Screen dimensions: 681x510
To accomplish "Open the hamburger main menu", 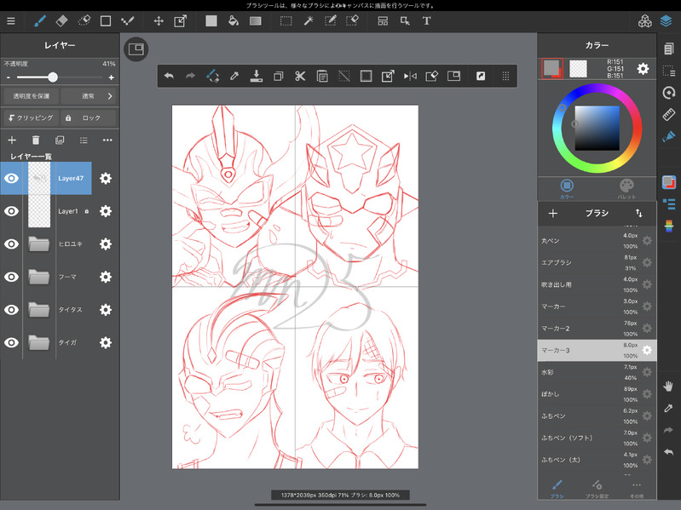I will pos(11,20).
